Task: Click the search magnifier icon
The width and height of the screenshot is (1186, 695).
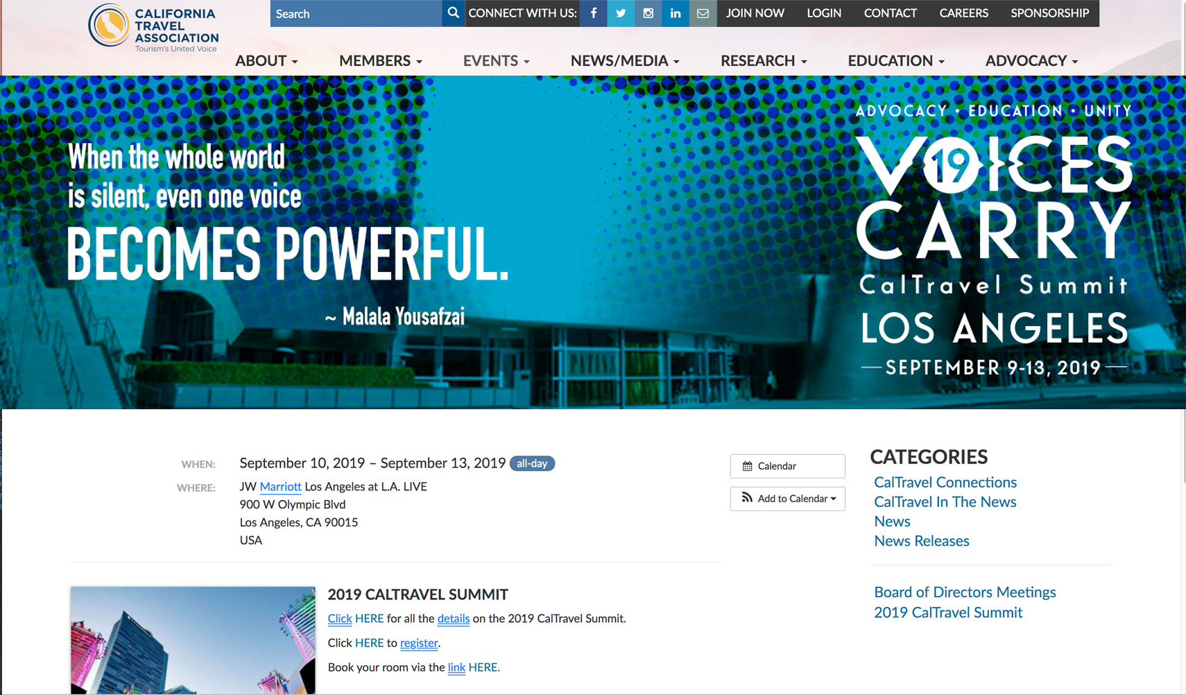Action: coord(453,13)
